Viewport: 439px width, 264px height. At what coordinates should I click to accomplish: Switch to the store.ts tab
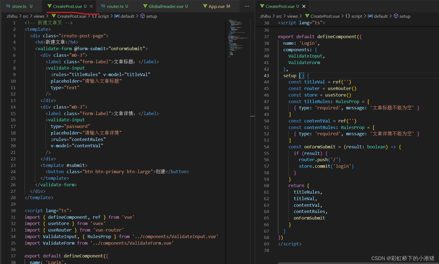pyautogui.click(x=19, y=6)
